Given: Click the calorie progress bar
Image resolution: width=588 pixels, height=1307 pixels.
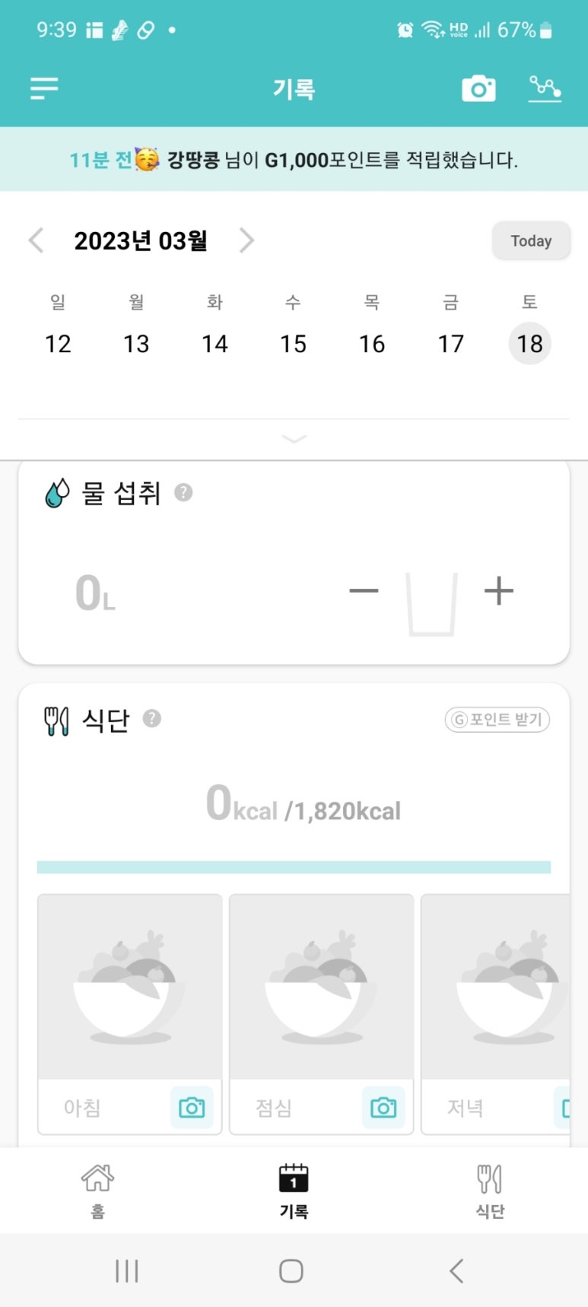Looking at the screenshot, I should point(294,867).
